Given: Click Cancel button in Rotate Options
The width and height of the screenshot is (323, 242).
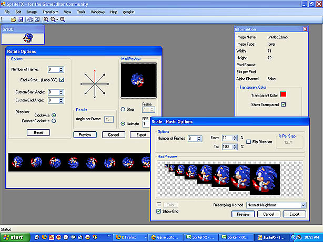Looking at the screenshot, I should click(114, 135).
